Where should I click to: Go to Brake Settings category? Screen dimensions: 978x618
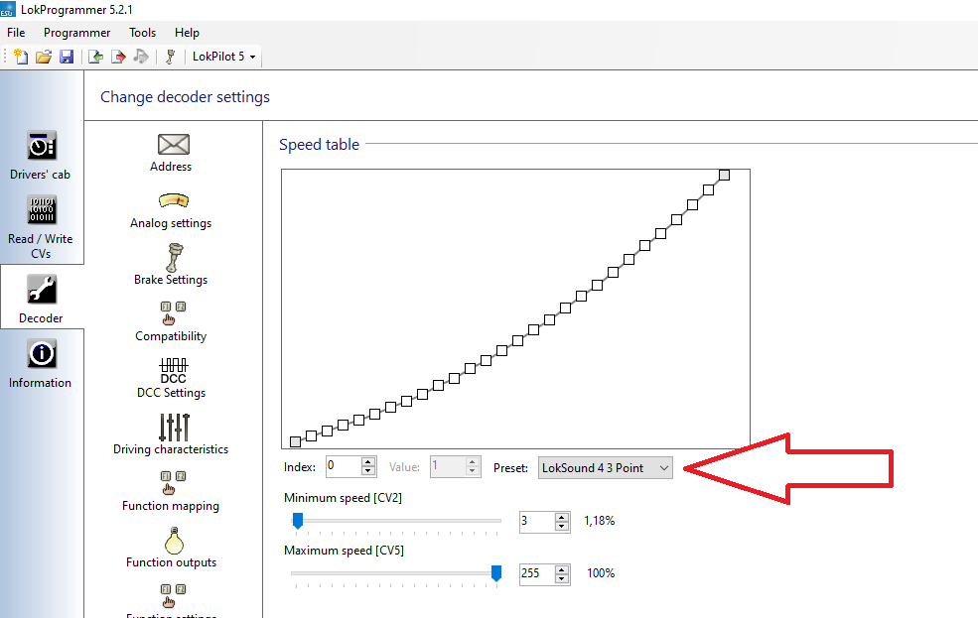(x=172, y=265)
